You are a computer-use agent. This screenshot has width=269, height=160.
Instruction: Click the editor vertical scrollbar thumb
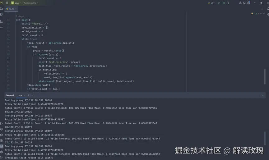click(x=265, y=76)
